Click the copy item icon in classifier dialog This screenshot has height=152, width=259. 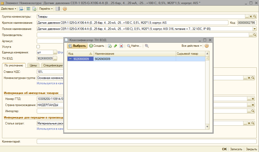click(110, 46)
